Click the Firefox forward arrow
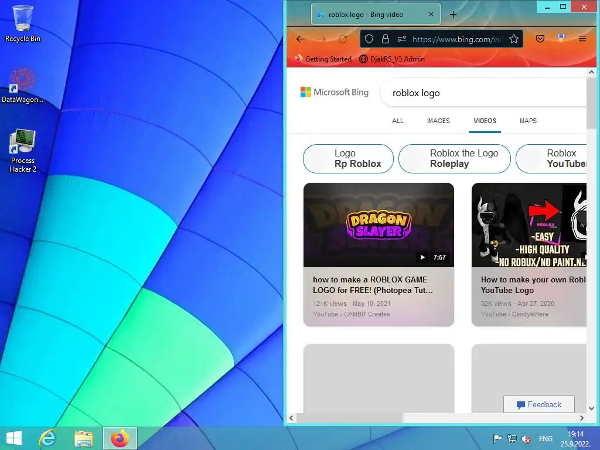This screenshot has height=450, width=600. click(x=322, y=39)
